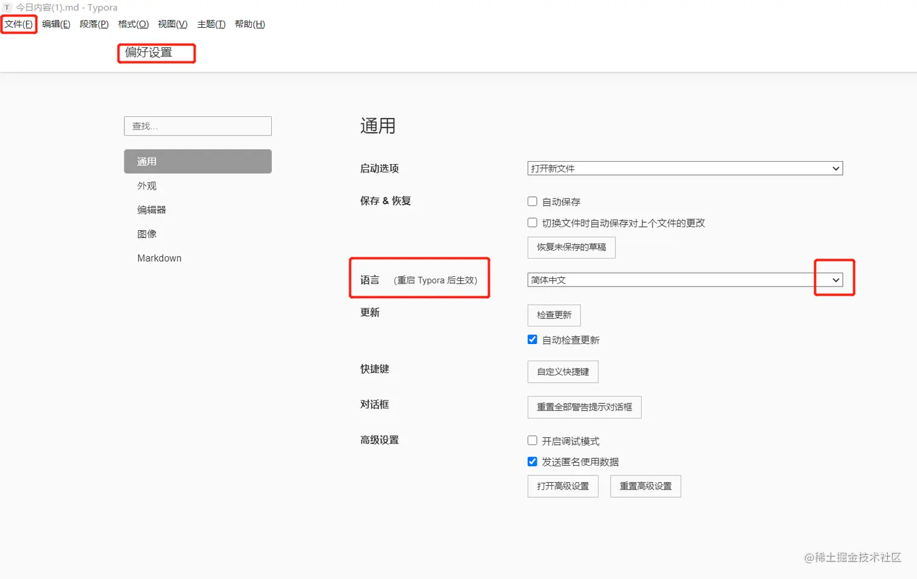The image size is (917, 579).
Task: Uncheck the 自动检查更新 checkbox
Action: pyautogui.click(x=532, y=340)
